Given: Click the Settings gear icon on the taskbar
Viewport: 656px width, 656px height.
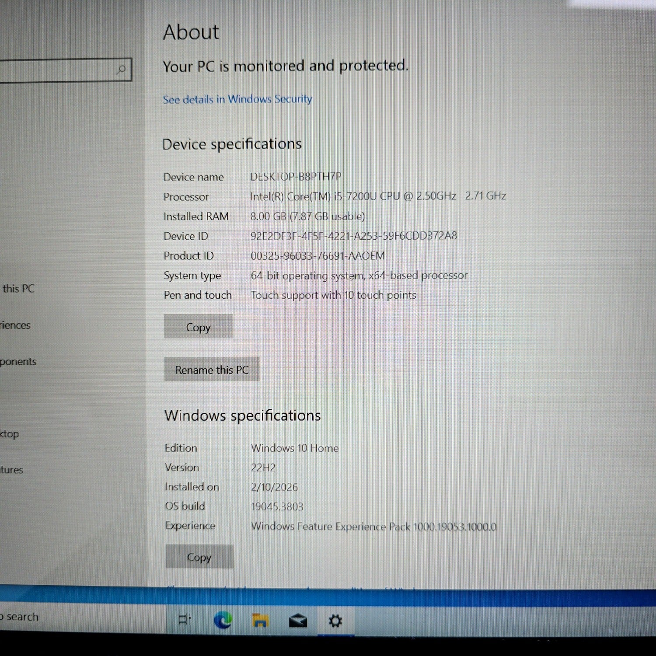Looking at the screenshot, I should [x=335, y=621].
